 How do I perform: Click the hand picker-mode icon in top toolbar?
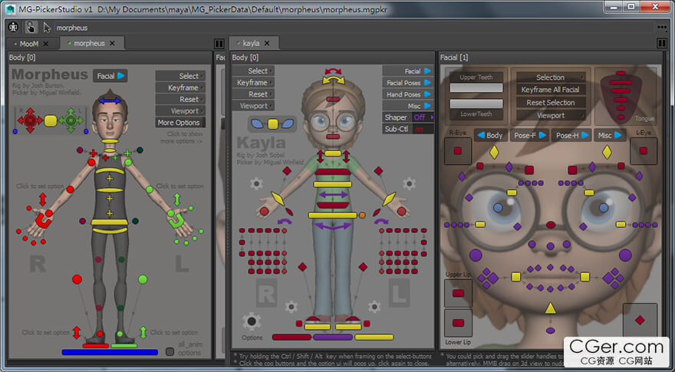(31, 27)
